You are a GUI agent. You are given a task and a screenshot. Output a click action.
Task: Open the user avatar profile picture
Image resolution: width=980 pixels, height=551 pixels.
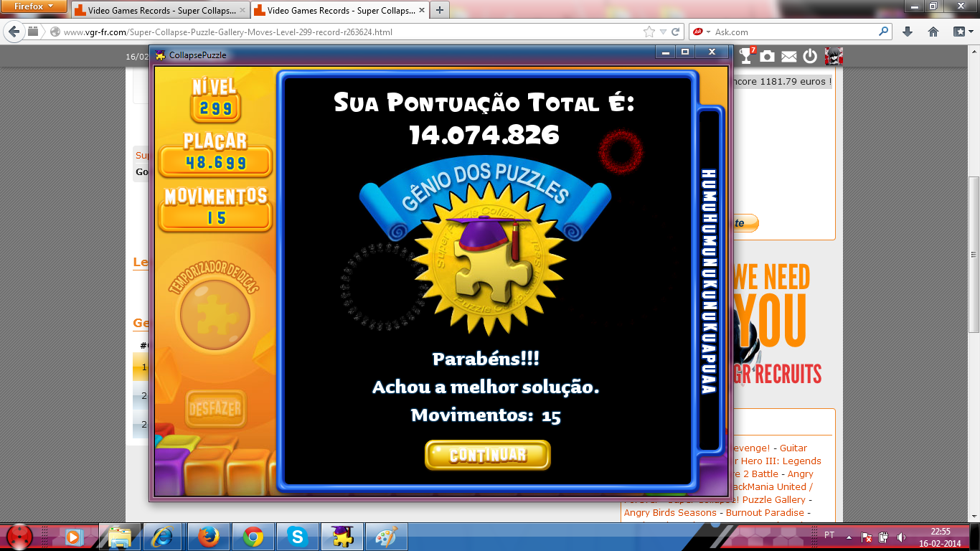click(834, 56)
